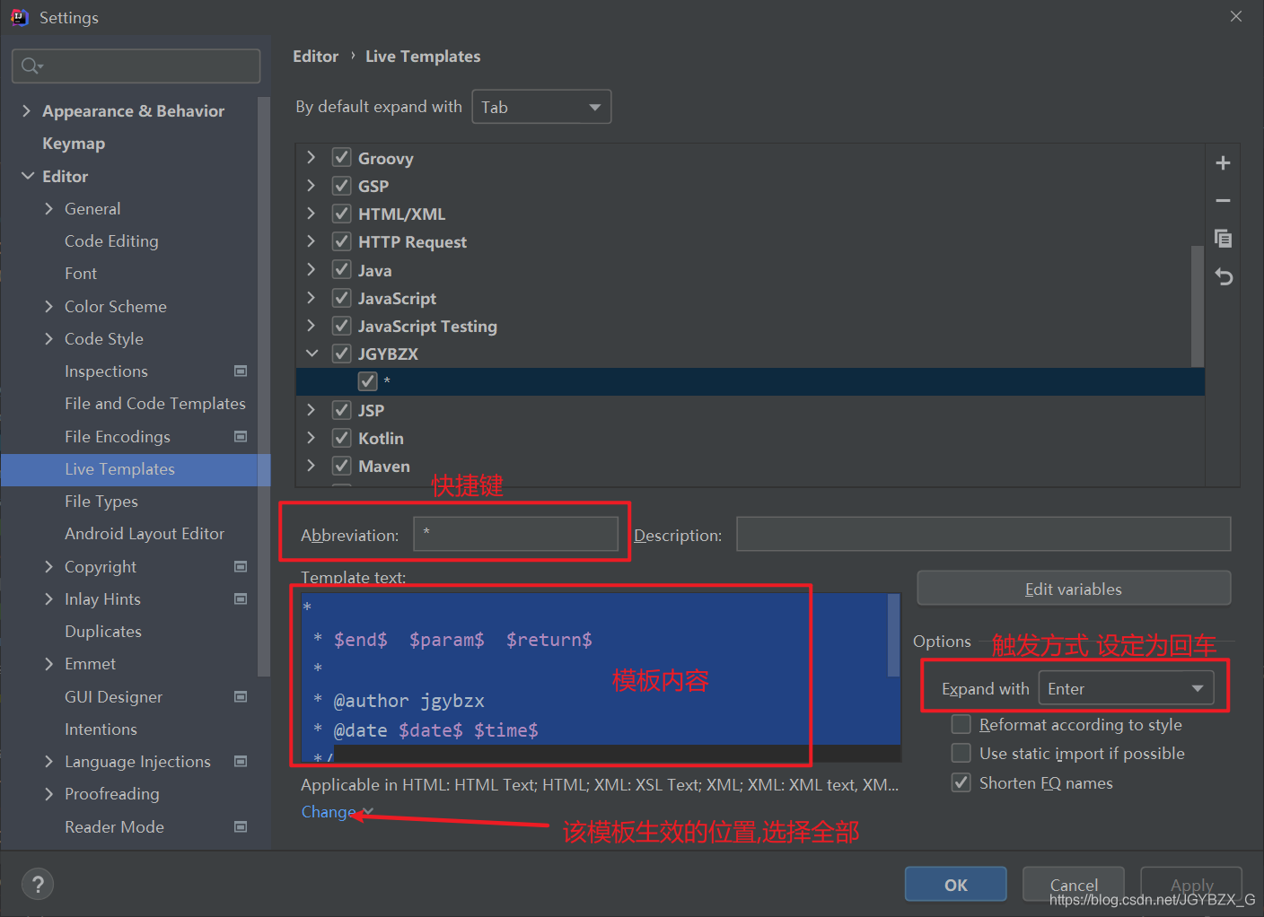Select the Maven template group row
This screenshot has height=917, width=1264.
pos(750,466)
